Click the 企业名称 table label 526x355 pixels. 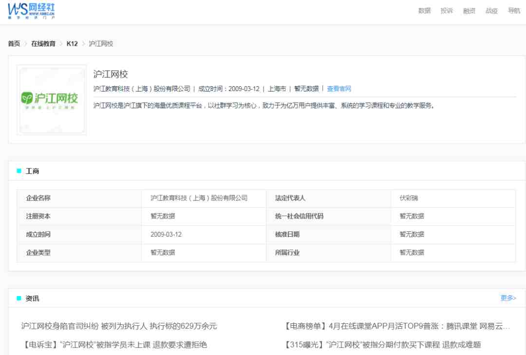38,198
